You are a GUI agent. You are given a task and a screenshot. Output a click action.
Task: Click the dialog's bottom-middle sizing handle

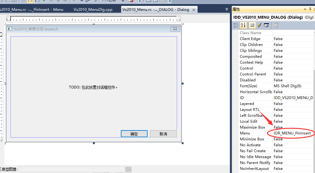[x=94, y=143]
